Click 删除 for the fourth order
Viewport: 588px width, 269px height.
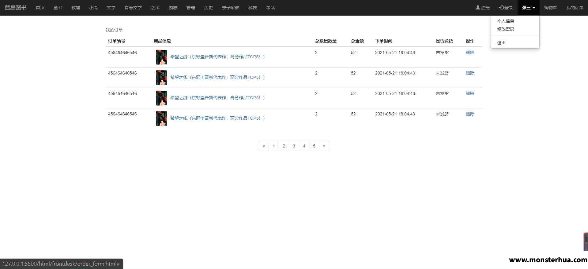pyautogui.click(x=470, y=114)
